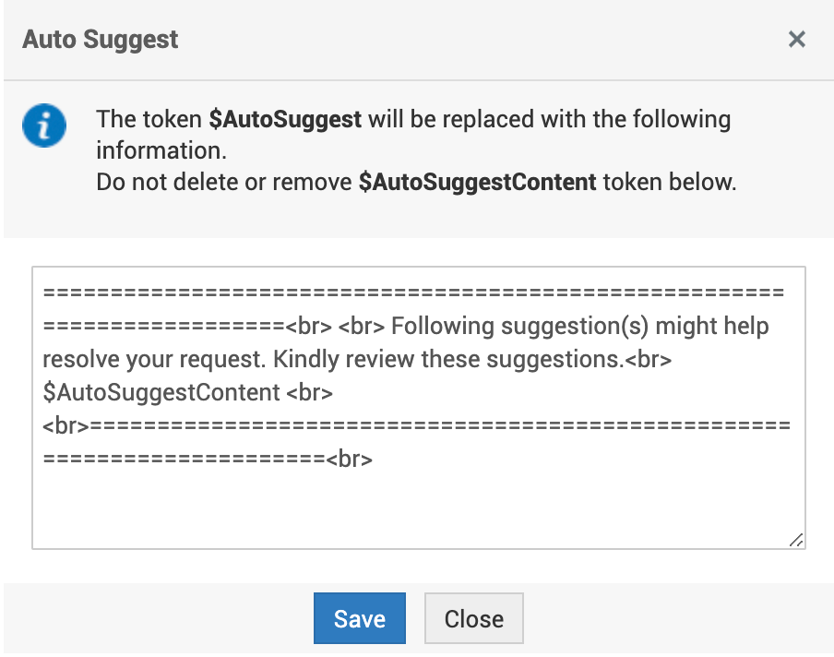The width and height of the screenshot is (834, 657).
Task: Click the first row of equals signs
Action: (413, 293)
